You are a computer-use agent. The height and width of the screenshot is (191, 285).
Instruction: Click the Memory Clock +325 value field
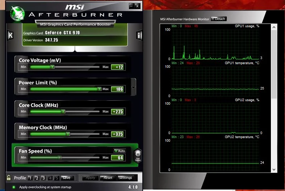pos(118,134)
